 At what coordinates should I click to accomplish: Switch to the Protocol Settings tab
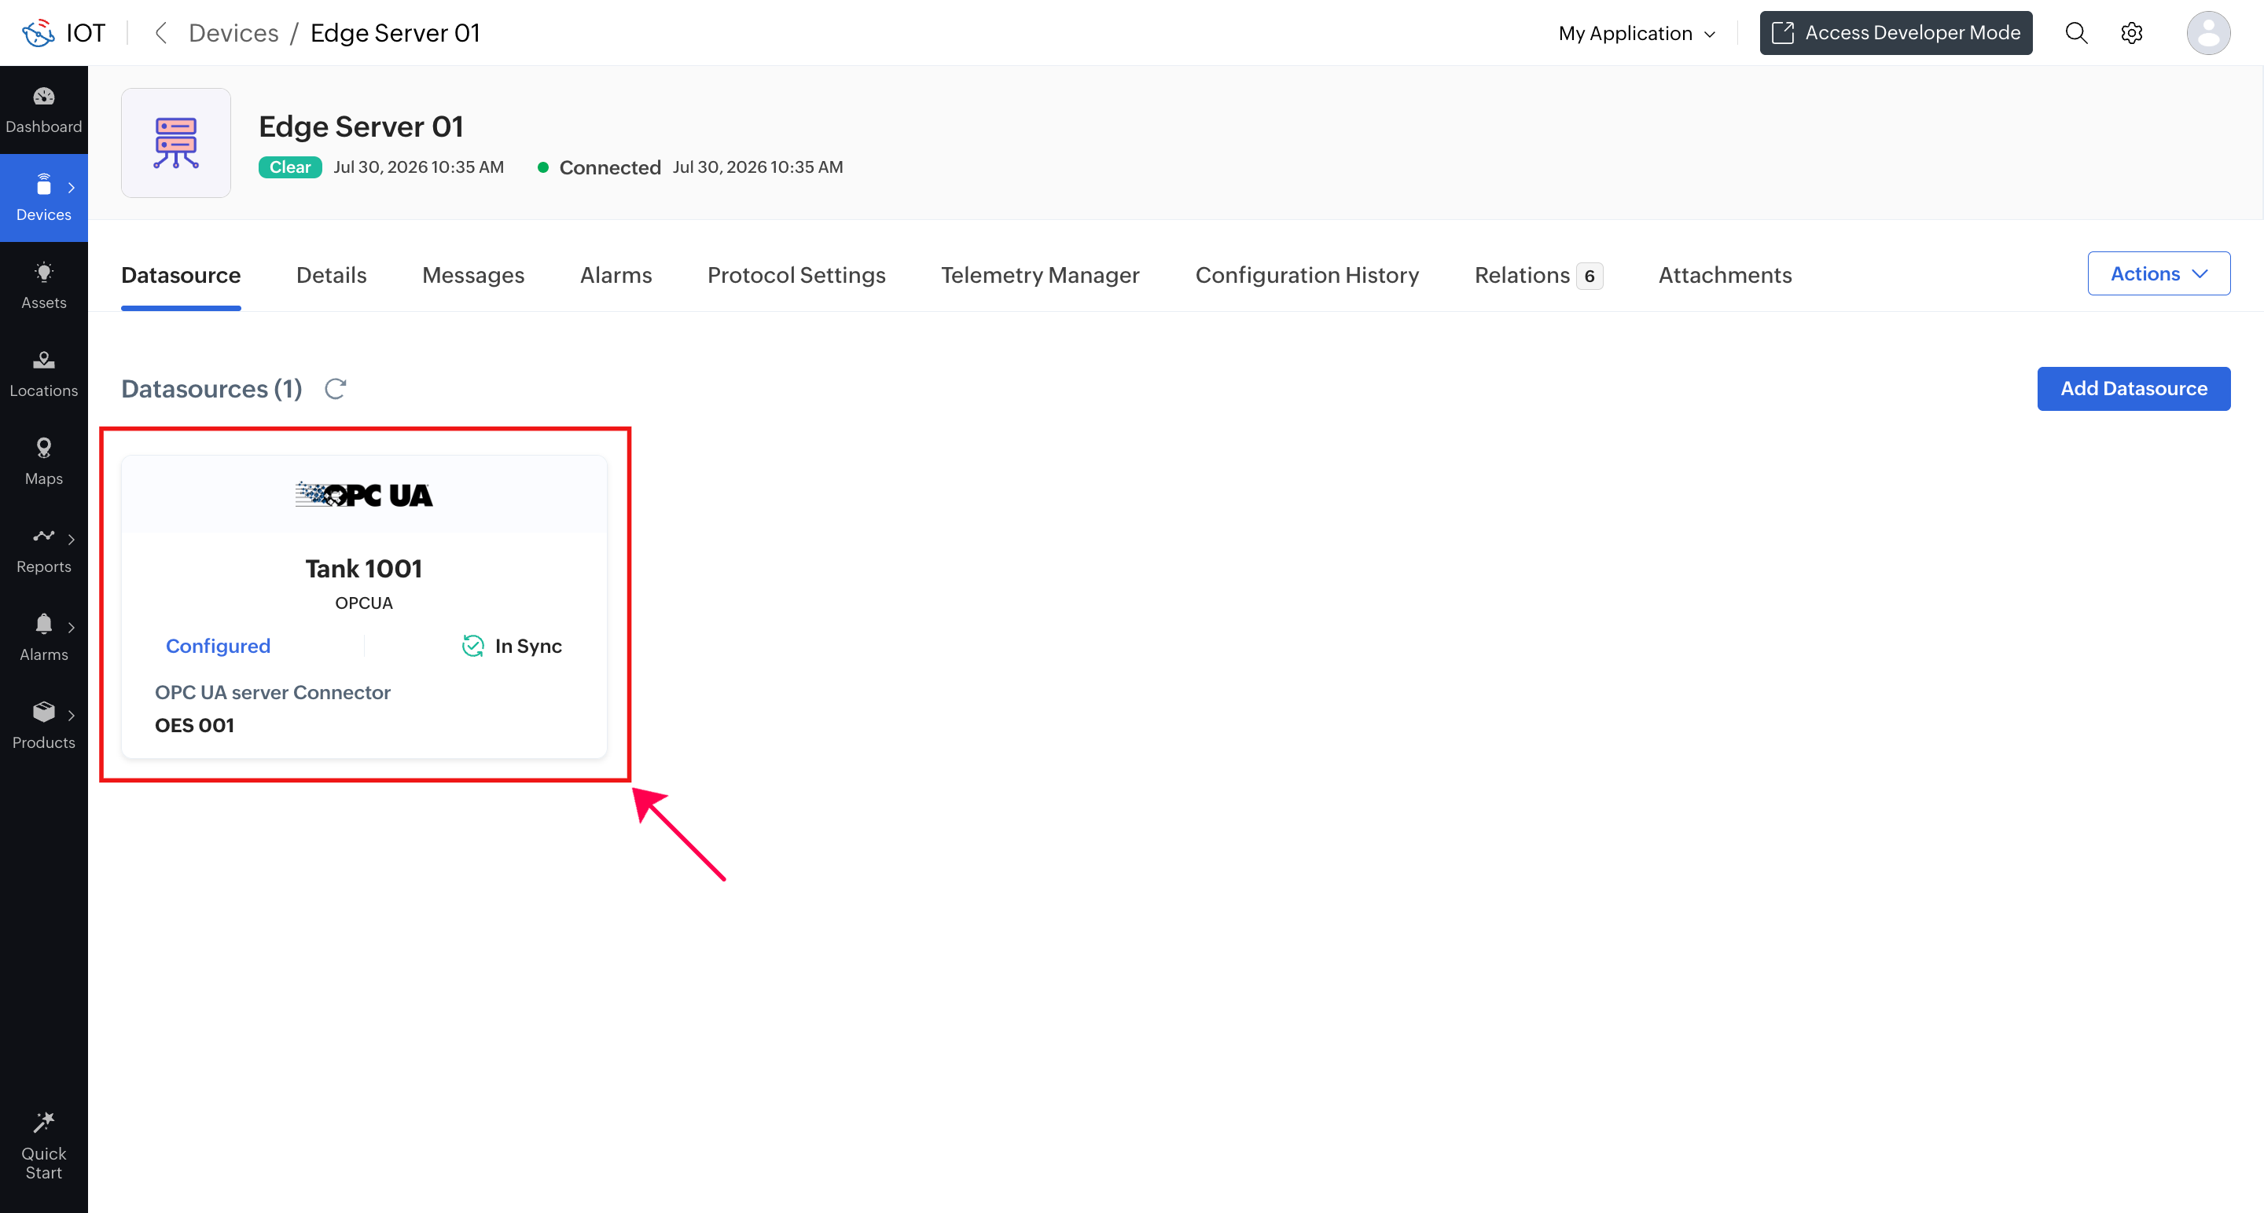[x=796, y=275]
